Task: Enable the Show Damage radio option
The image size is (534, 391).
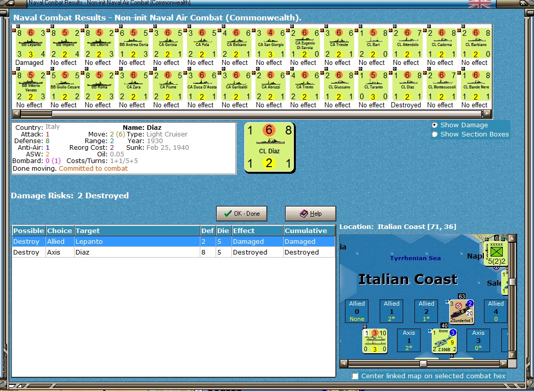Action: pos(435,125)
